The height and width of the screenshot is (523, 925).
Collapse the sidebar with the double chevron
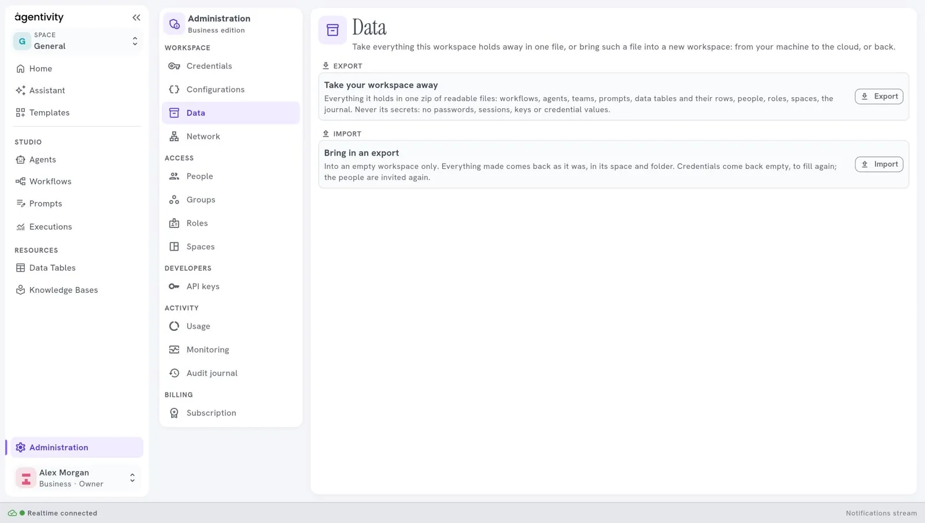[136, 17]
